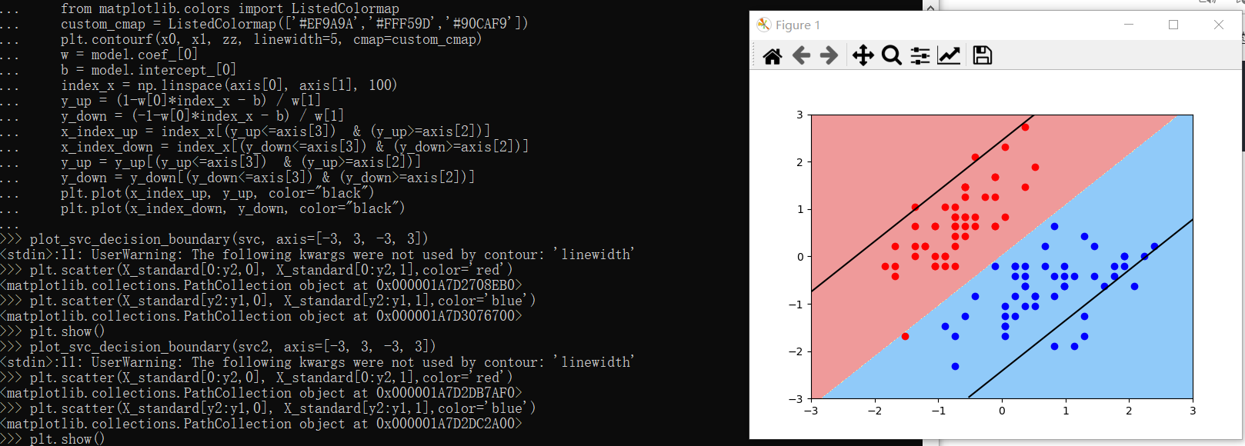Click the second UserWarning linewidth message
This screenshot has height=446, width=1245.
click(318, 362)
